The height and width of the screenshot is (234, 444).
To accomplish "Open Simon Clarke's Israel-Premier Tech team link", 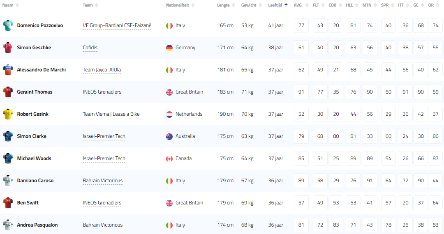I will pos(104,136).
